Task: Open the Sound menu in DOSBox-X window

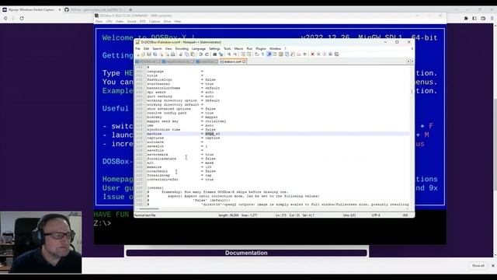Action: pyautogui.click(x=131, y=21)
